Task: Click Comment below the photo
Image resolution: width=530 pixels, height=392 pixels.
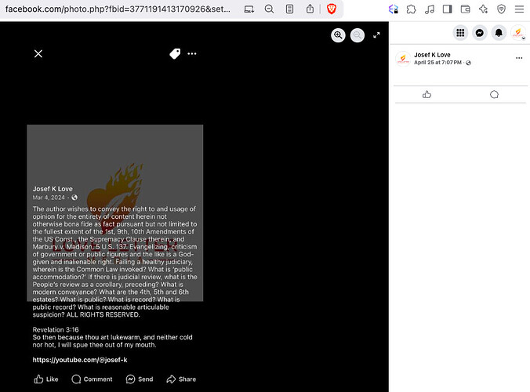Action: pos(92,379)
